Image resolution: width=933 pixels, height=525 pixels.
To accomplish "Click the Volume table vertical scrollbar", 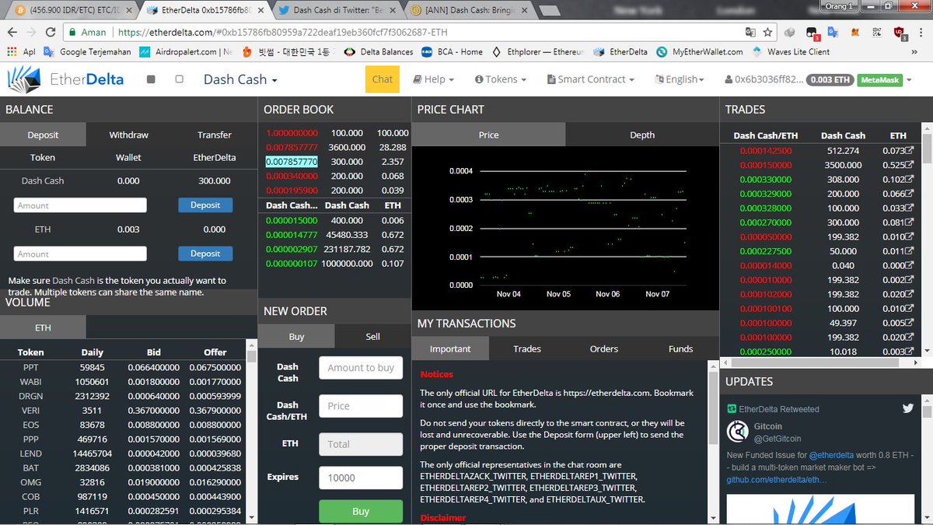I will click(x=251, y=431).
